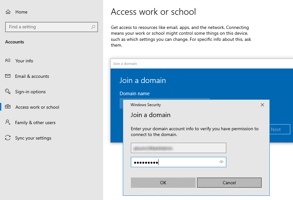Click the magnifier search icon
This screenshot has height=200, width=293.
pyautogui.click(x=93, y=27)
